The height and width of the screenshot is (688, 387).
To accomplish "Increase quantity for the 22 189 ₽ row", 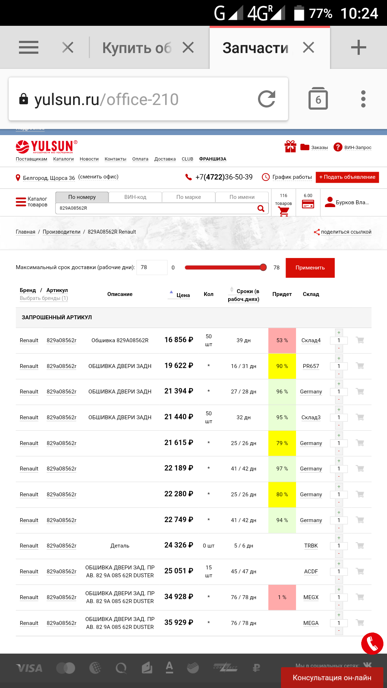I will pos(339,461).
